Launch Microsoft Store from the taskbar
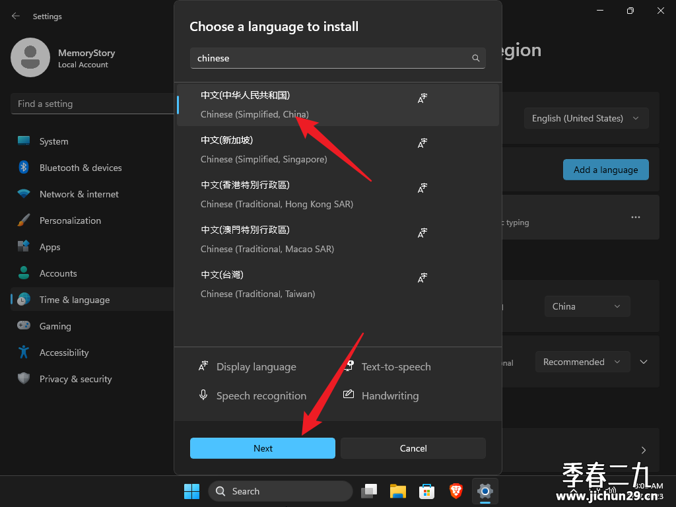 point(426,491)
